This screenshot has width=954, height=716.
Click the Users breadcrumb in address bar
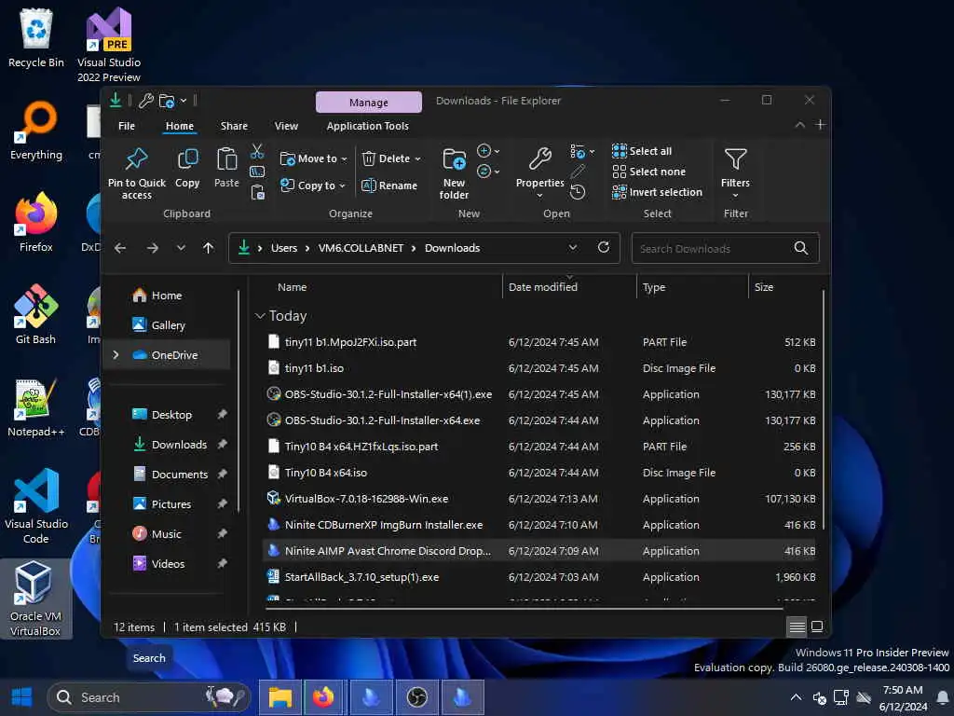click(284, 248)
